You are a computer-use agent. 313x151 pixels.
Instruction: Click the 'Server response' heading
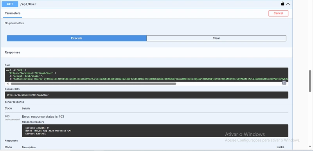(14, 102)
